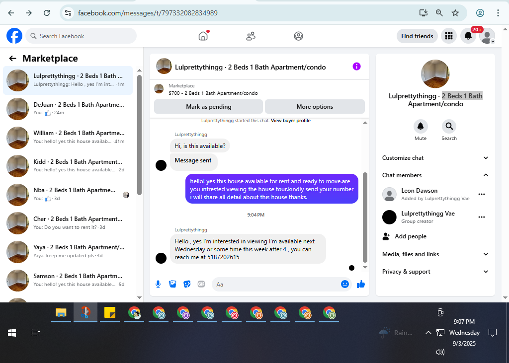Mute this chat via bell icon

421,127
